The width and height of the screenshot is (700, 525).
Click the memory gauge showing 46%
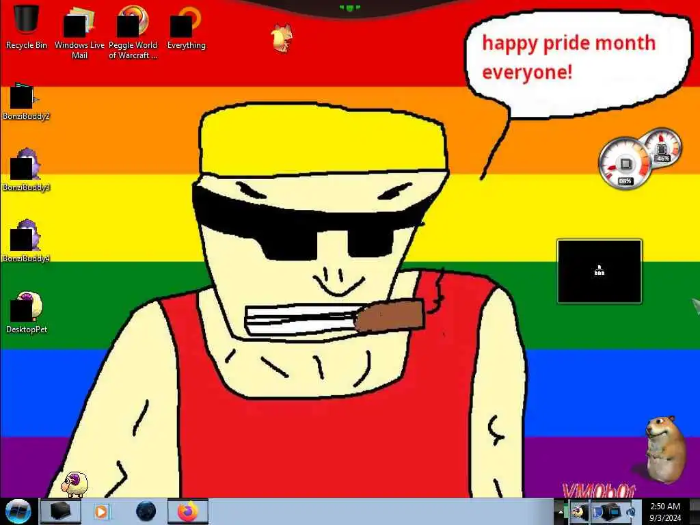pyautogui.click(x=663, y=148)
